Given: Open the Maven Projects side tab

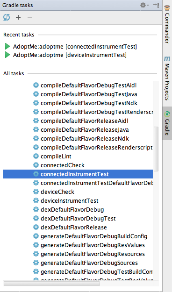Looking at the screenshot, I should 167,78.
